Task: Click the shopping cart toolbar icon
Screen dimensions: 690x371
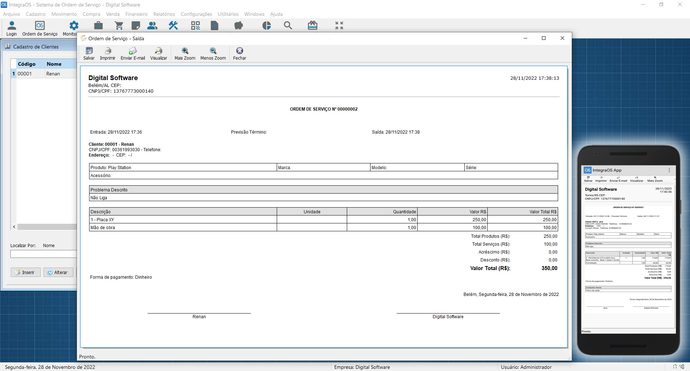Action: (x=119, y=25)
